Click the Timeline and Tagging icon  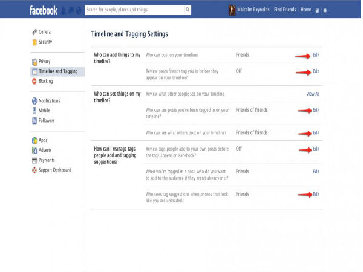[34, 71]
